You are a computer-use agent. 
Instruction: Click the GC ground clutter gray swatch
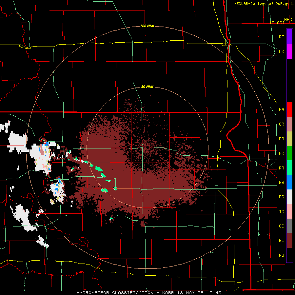[289, 226]
